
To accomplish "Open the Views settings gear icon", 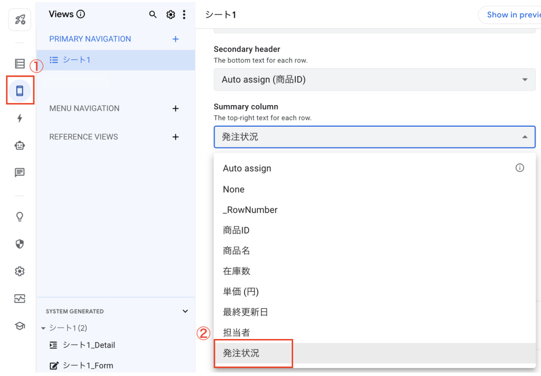I will click(171, 15).
